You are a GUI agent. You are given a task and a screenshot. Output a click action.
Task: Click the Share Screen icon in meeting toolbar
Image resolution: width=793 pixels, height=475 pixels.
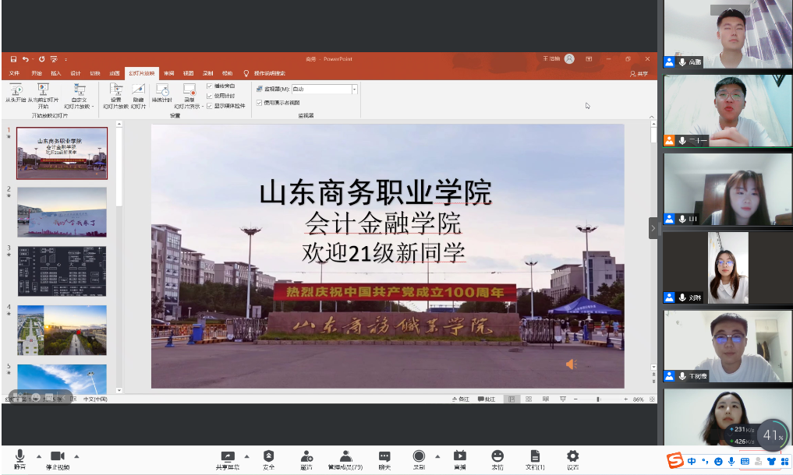pyautogui.click(x=227, y=456)
